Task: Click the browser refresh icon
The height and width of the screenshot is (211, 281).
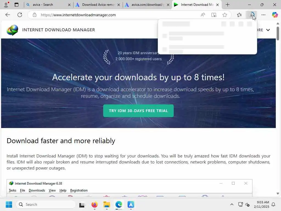Action: [x=20, y=15]
